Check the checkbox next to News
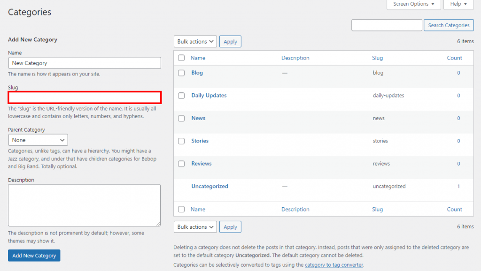Screen dimensions: 481x271 click(181, 118)
